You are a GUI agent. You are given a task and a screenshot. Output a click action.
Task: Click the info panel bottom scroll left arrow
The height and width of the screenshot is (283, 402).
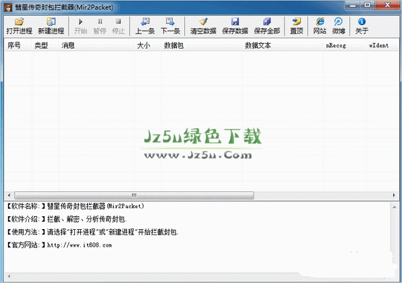(9, 276)
